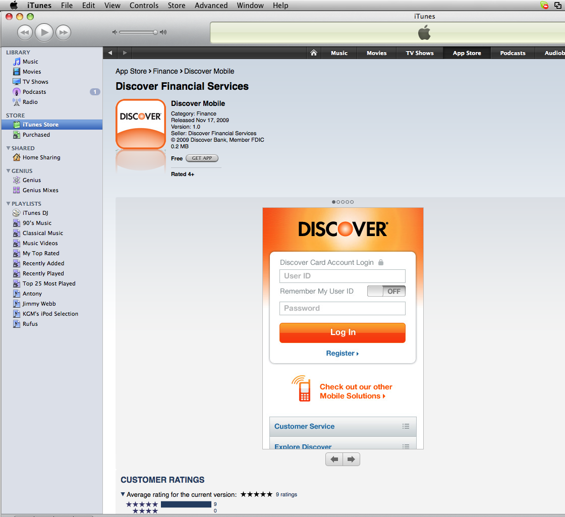This screenshot has height=517, width=565.
Task: Click the Podcasts unplayed count badge
Action: (x=95, y=92)
